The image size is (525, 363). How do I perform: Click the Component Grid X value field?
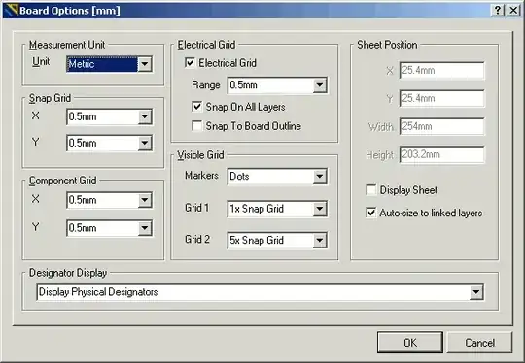[102, 200]
